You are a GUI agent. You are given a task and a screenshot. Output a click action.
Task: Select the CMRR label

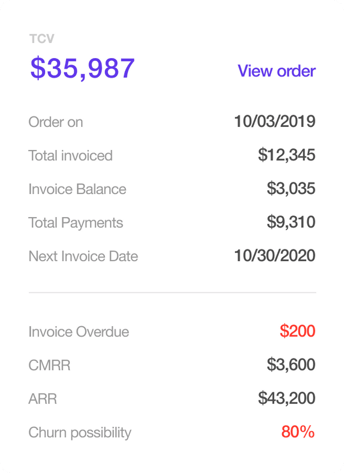coord(49,365)
